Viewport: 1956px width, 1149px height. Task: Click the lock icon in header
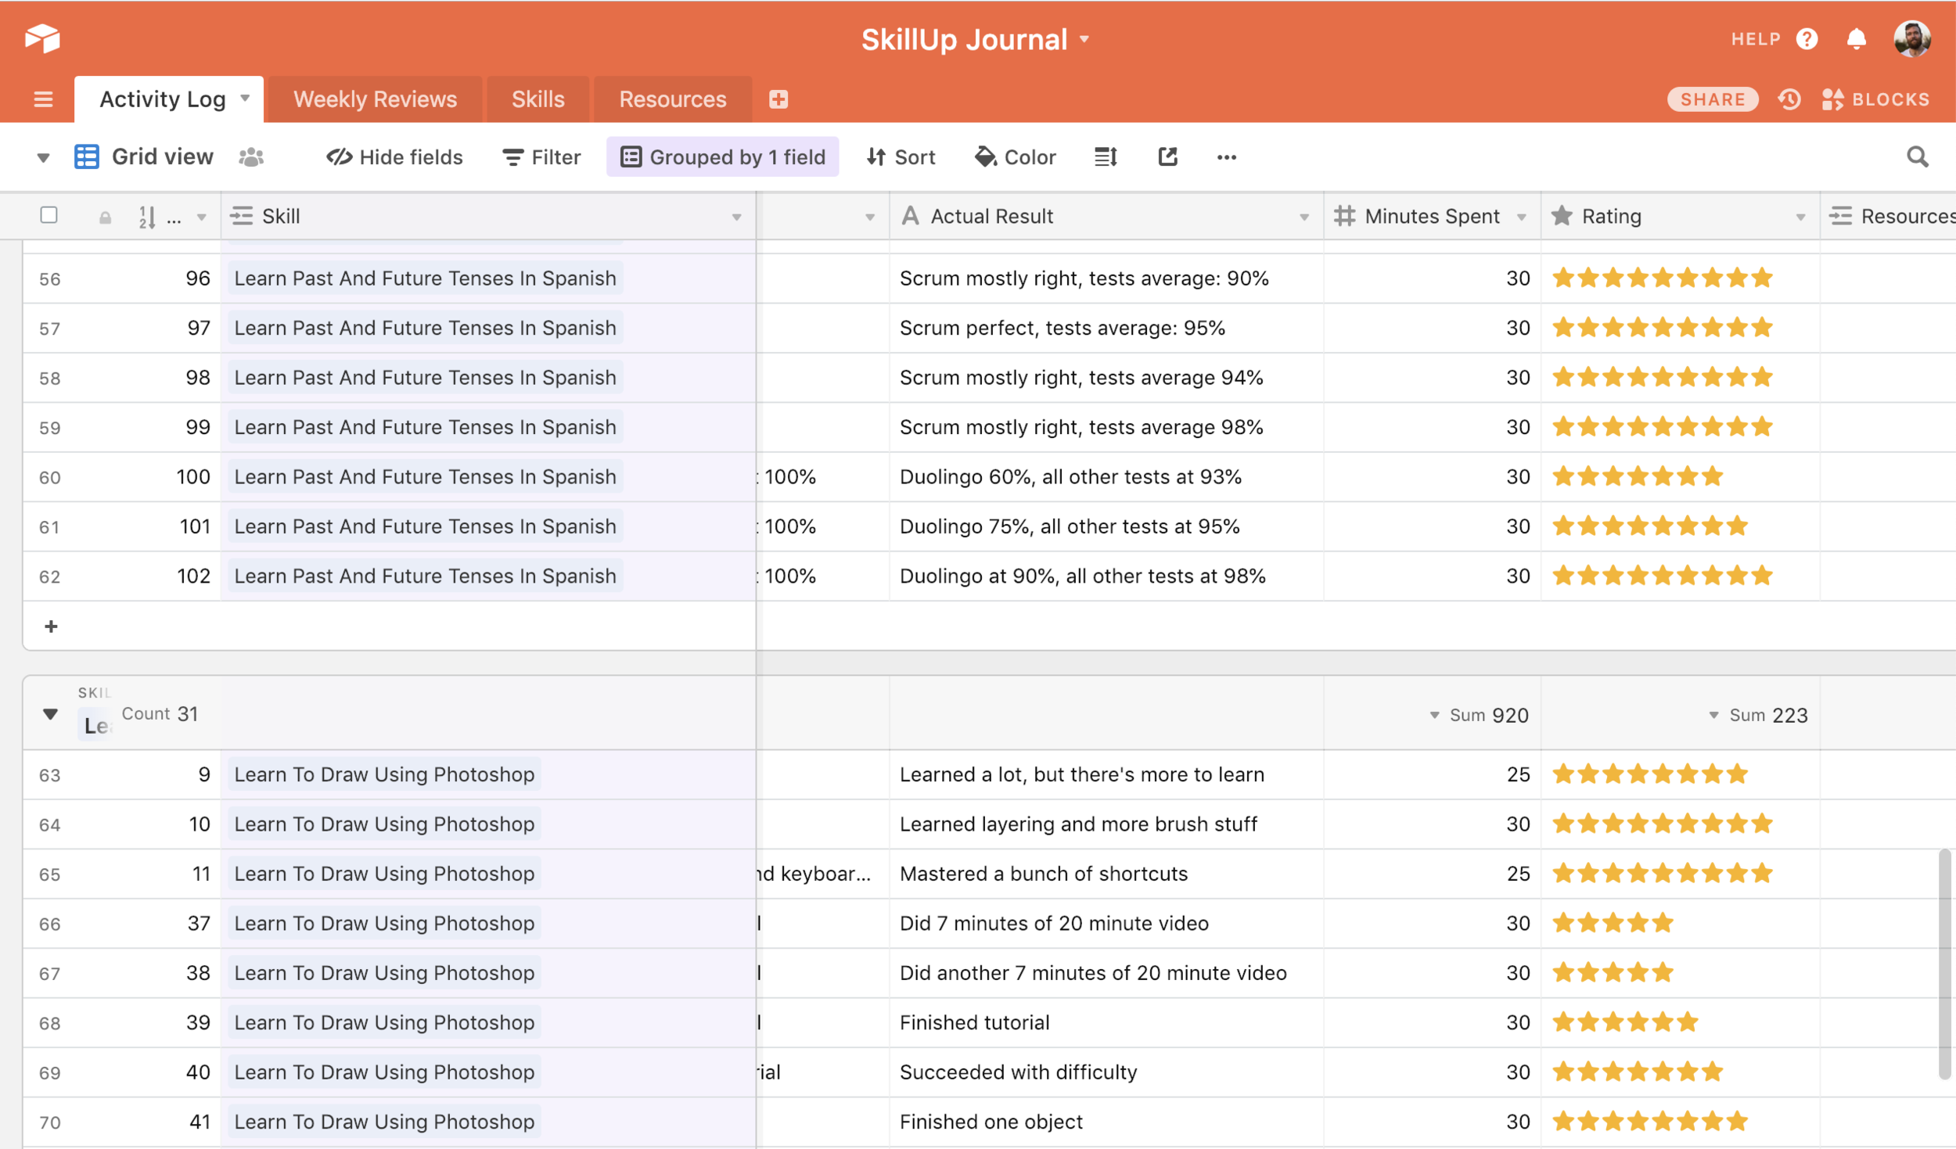click(105, 217)
